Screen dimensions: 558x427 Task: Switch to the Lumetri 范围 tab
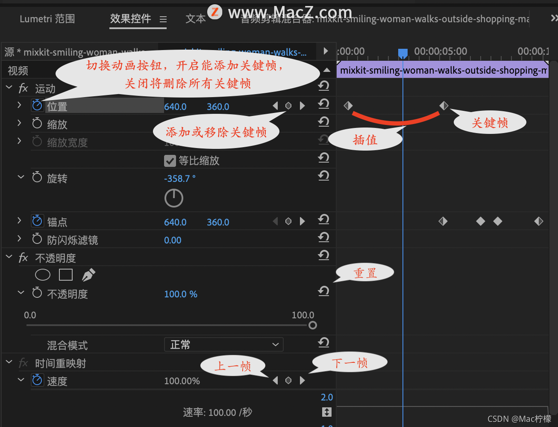point(47,19)
